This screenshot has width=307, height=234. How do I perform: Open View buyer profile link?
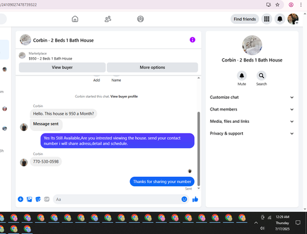coord(124,96)
